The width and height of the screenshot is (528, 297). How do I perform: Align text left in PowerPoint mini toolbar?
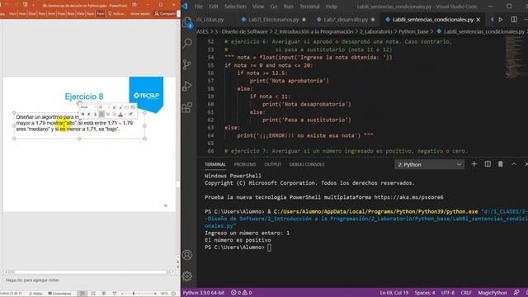(x=101, y=115)
